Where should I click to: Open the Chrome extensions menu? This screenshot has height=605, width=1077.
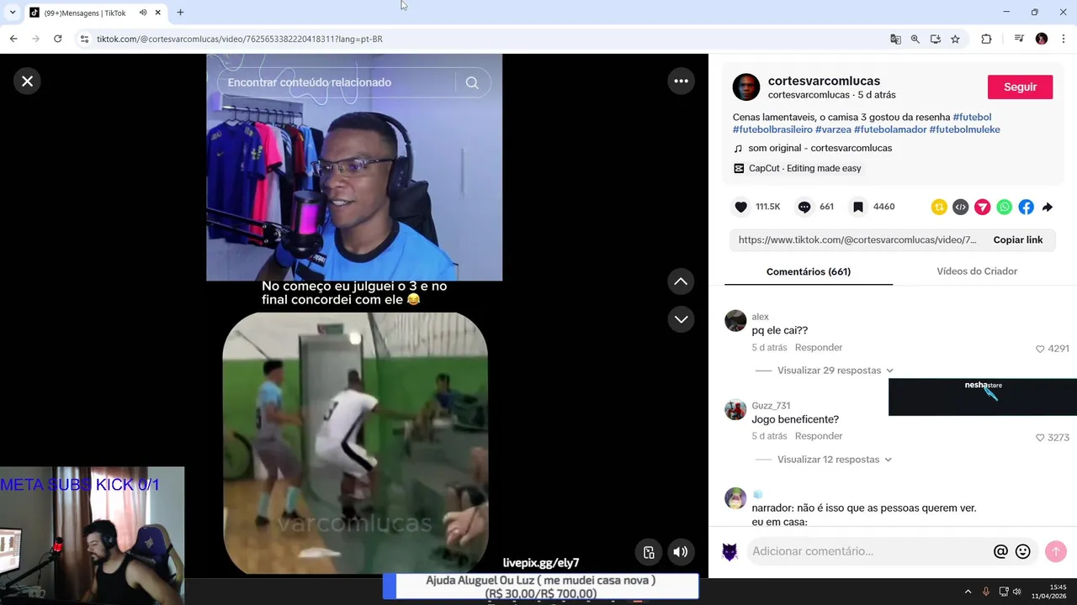[986, 39]
